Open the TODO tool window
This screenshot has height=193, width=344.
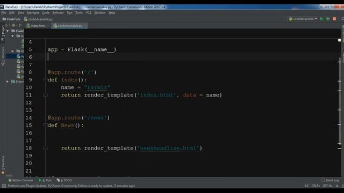pos(64,180)
